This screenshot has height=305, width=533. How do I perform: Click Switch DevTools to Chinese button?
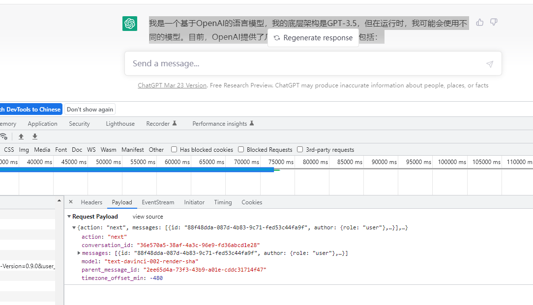pos(30,110)
